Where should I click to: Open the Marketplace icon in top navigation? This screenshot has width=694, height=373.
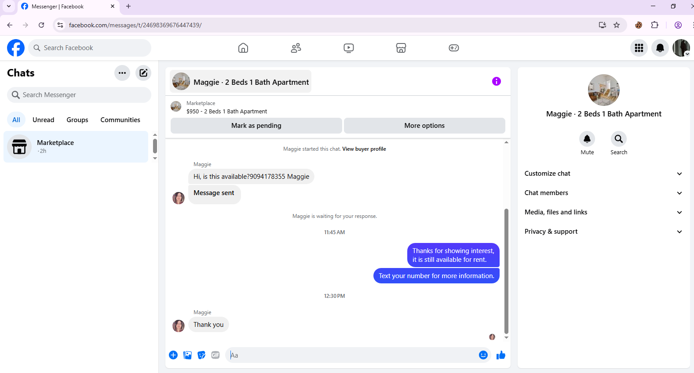click(x=401, y=48)
